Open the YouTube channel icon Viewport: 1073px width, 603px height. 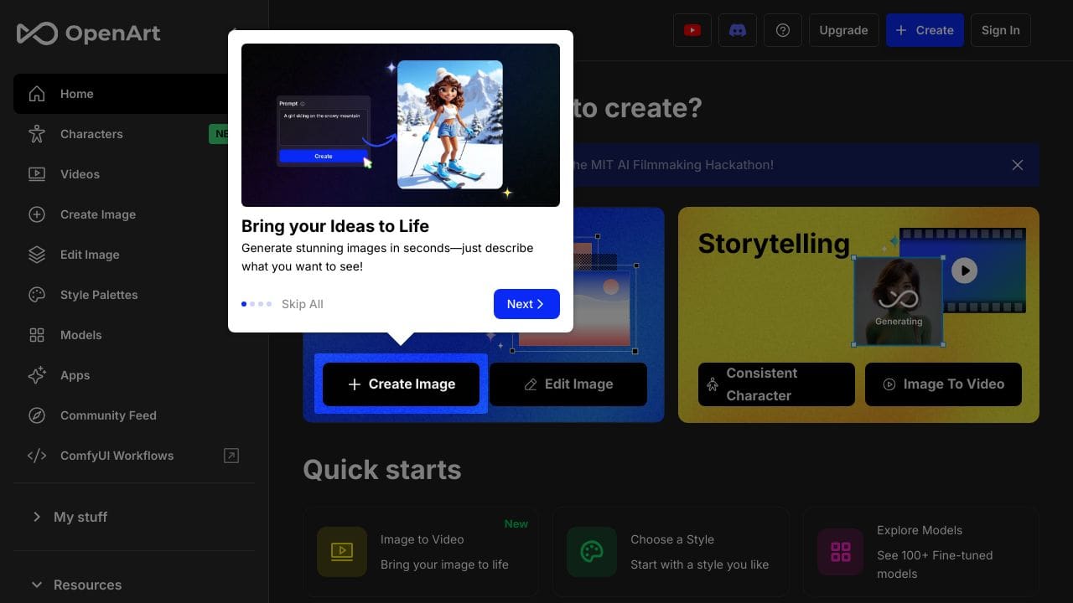pos(692,30)
